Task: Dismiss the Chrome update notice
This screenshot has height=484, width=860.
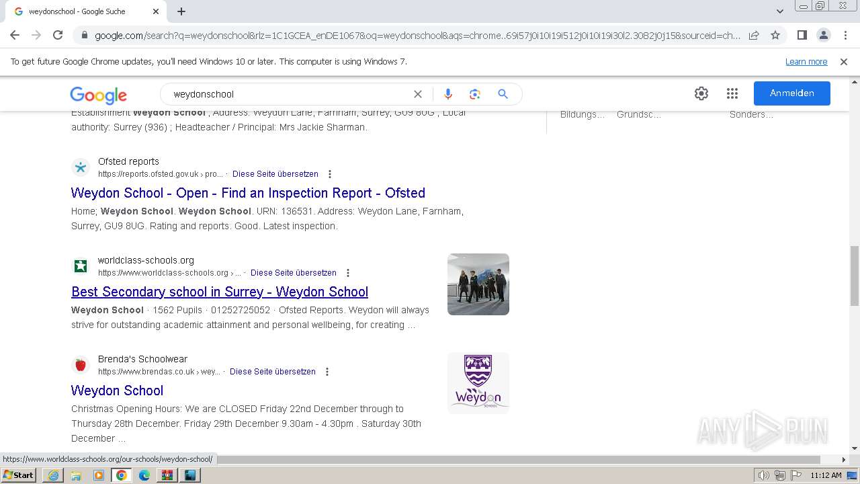Action: [844, 61]
